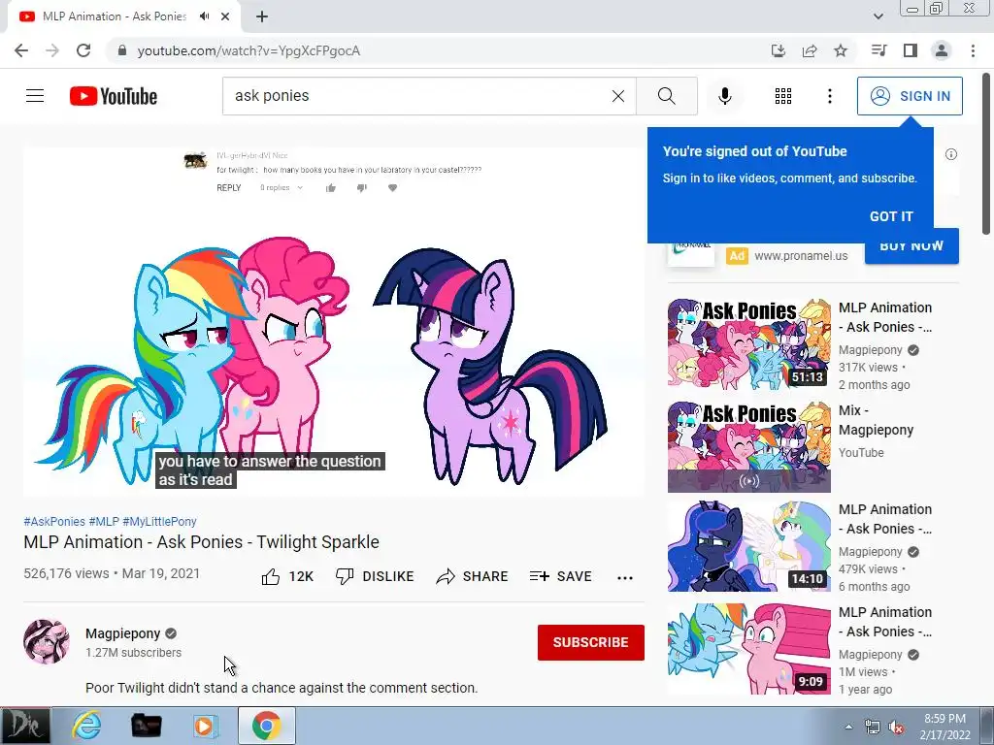Open the Mix - Magpiepony playlist thumbnail
Viewport: 994px width, 745px height.
click(x=748, y=446)
